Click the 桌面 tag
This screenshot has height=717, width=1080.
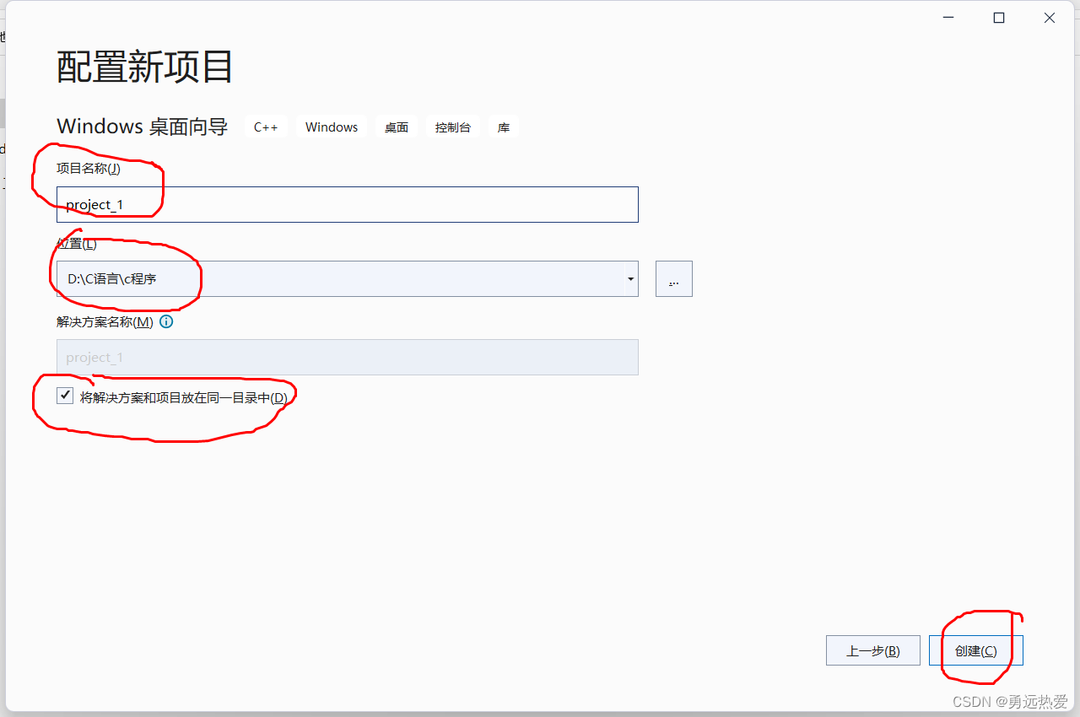pyautogui.click(x=397, y=127)
